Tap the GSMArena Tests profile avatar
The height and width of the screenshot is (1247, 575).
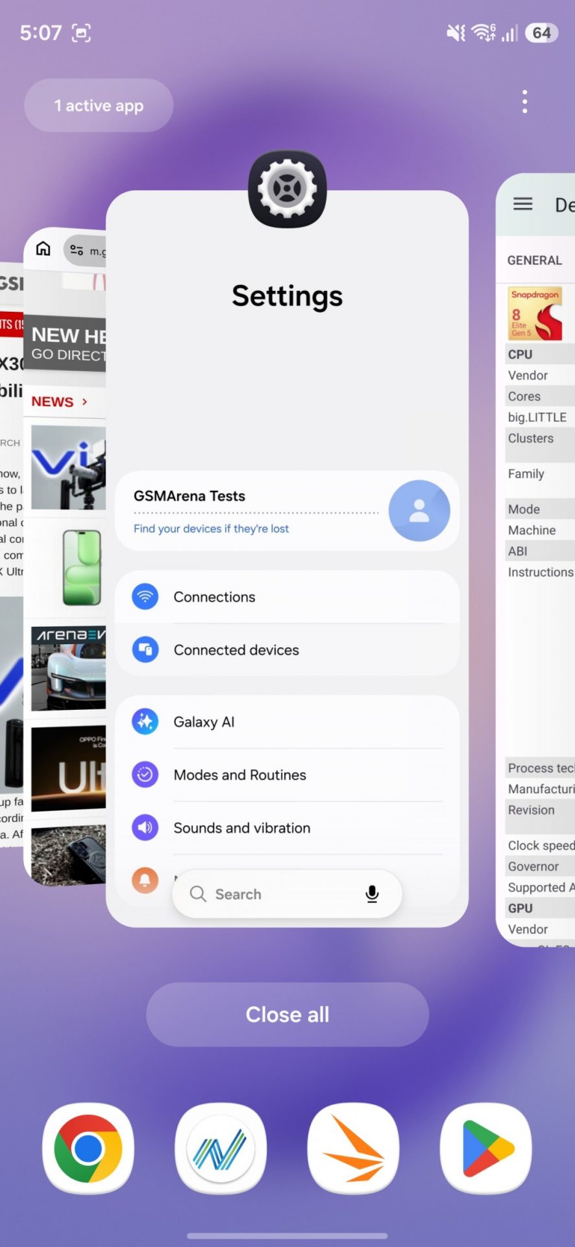(419, 510)
